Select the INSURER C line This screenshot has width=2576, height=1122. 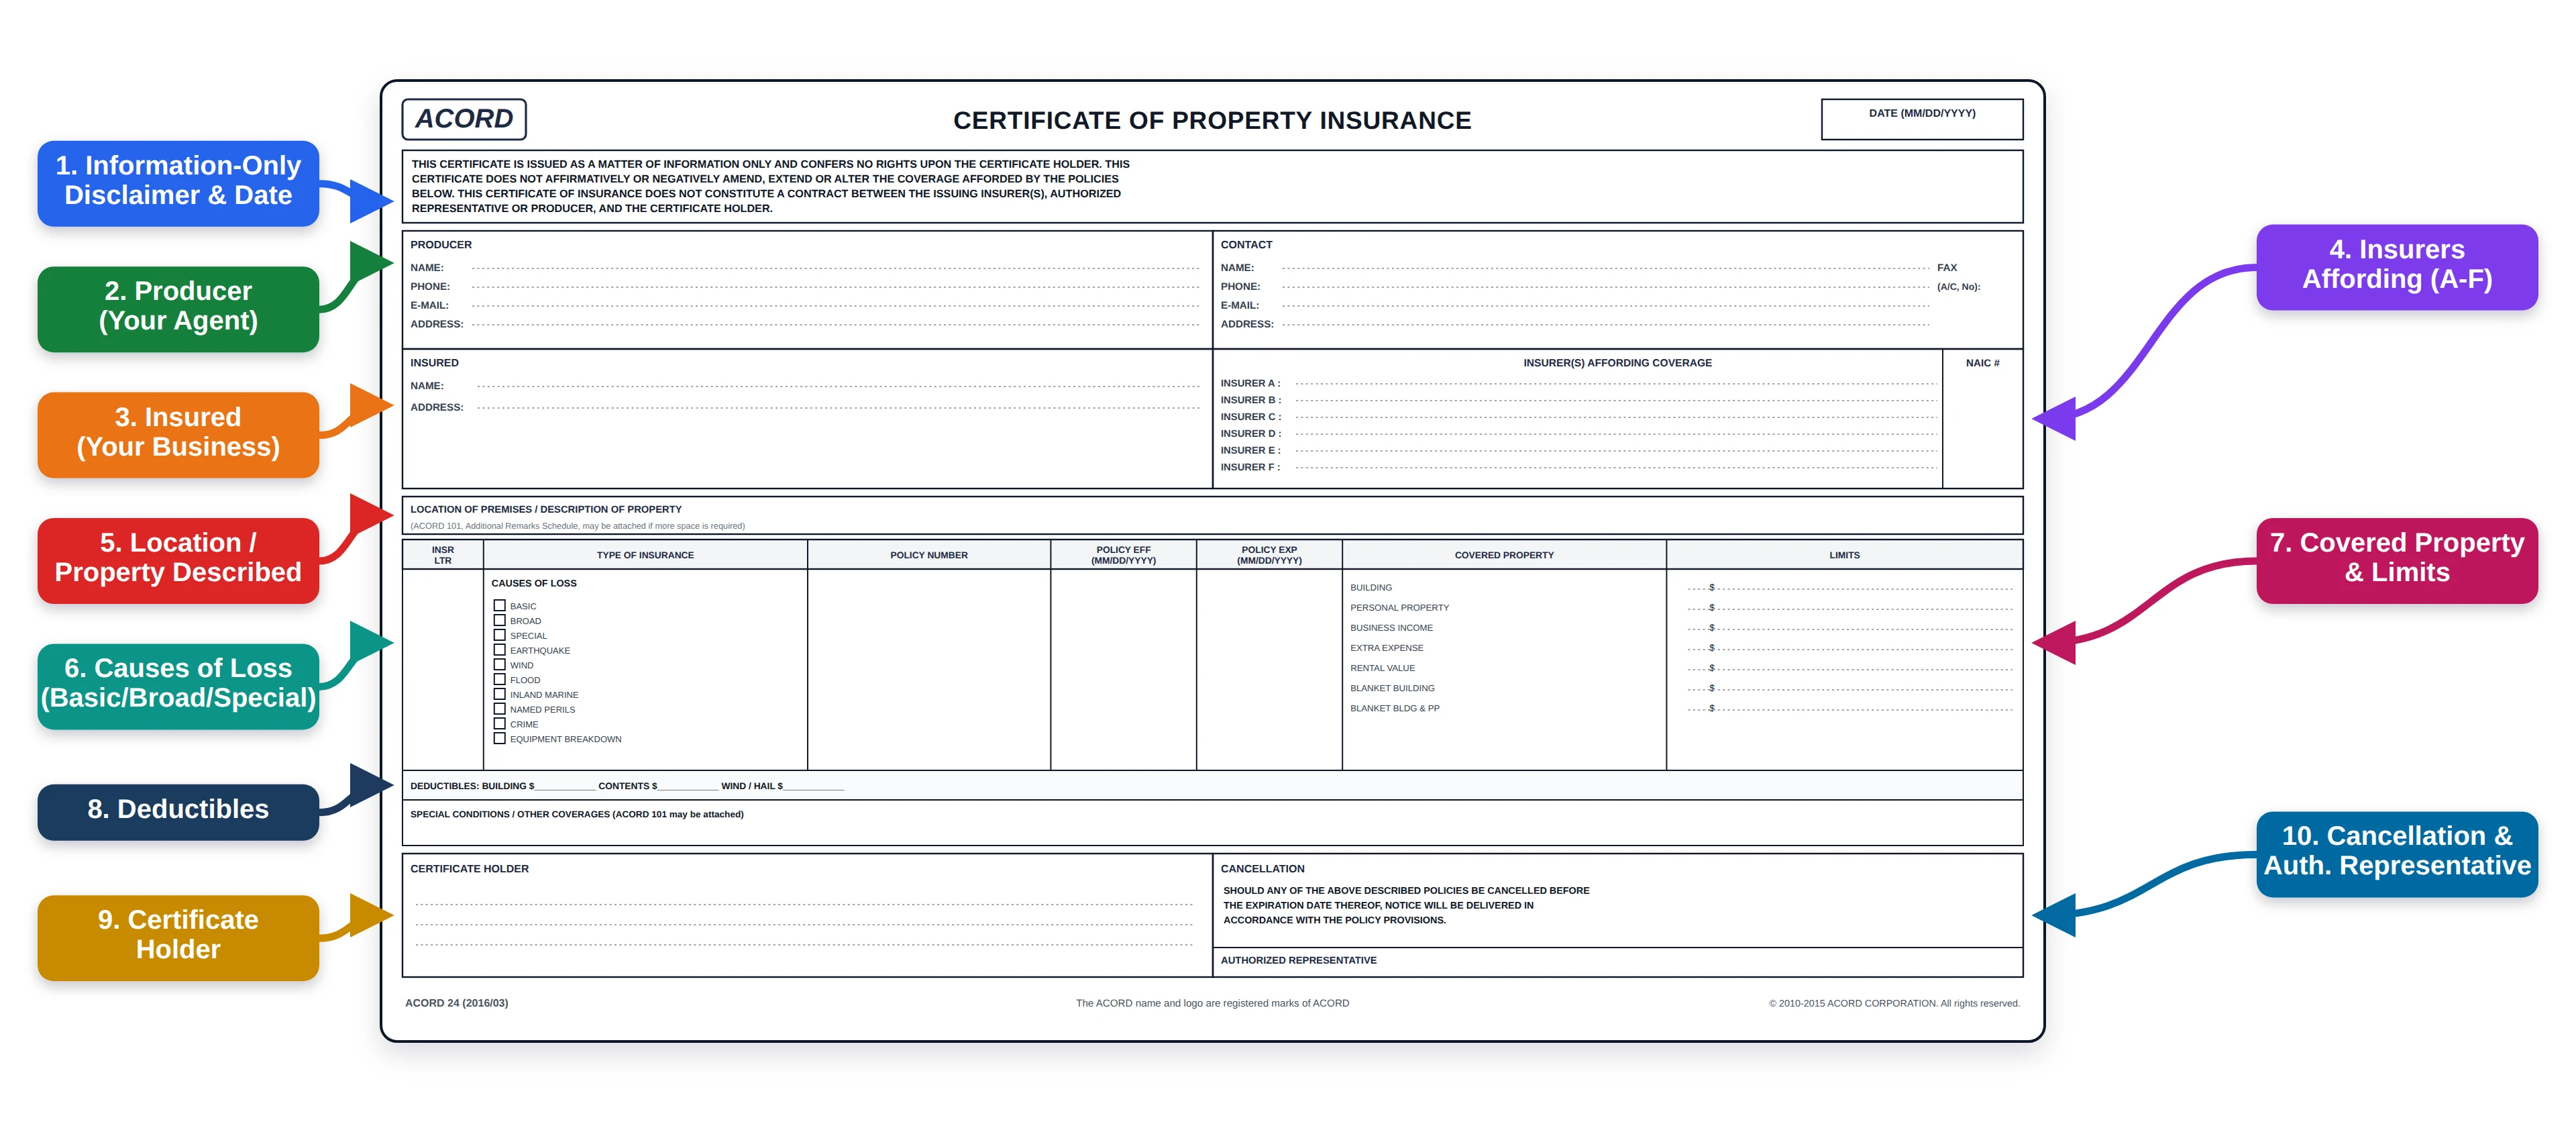[x=1616, y=417]
